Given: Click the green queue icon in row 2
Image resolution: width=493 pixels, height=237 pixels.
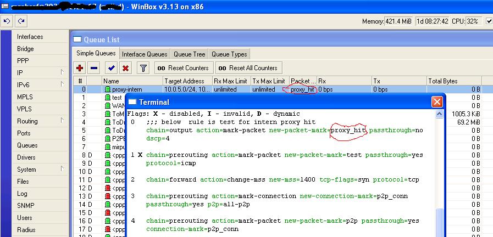Looking at the screenshot, I should coord(108,106).
